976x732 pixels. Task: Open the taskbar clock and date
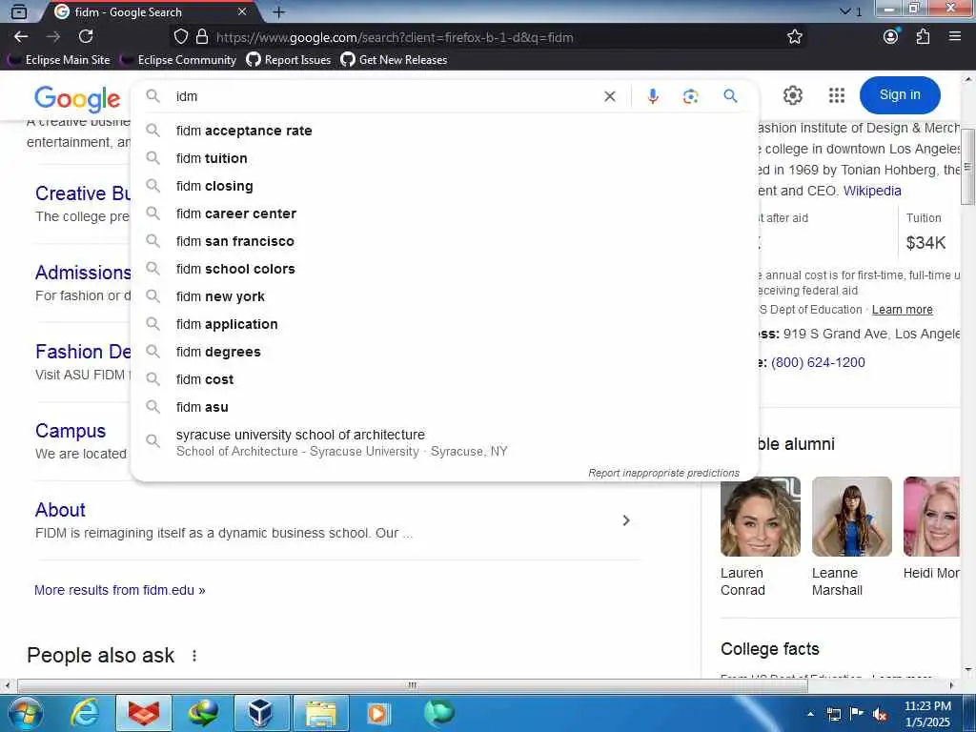tap(927, 714)
